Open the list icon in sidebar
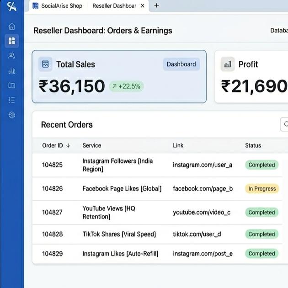The image size is (288, 288). coord(12,100)
